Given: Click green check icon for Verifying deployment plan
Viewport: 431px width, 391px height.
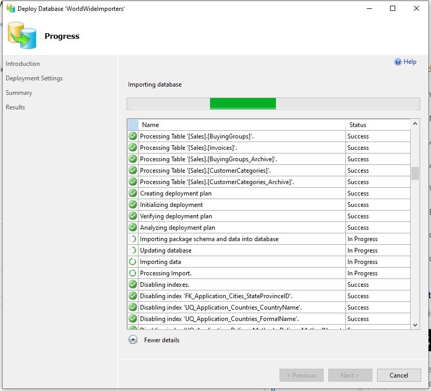Looking at the screenshot, I should click(133, 216).
